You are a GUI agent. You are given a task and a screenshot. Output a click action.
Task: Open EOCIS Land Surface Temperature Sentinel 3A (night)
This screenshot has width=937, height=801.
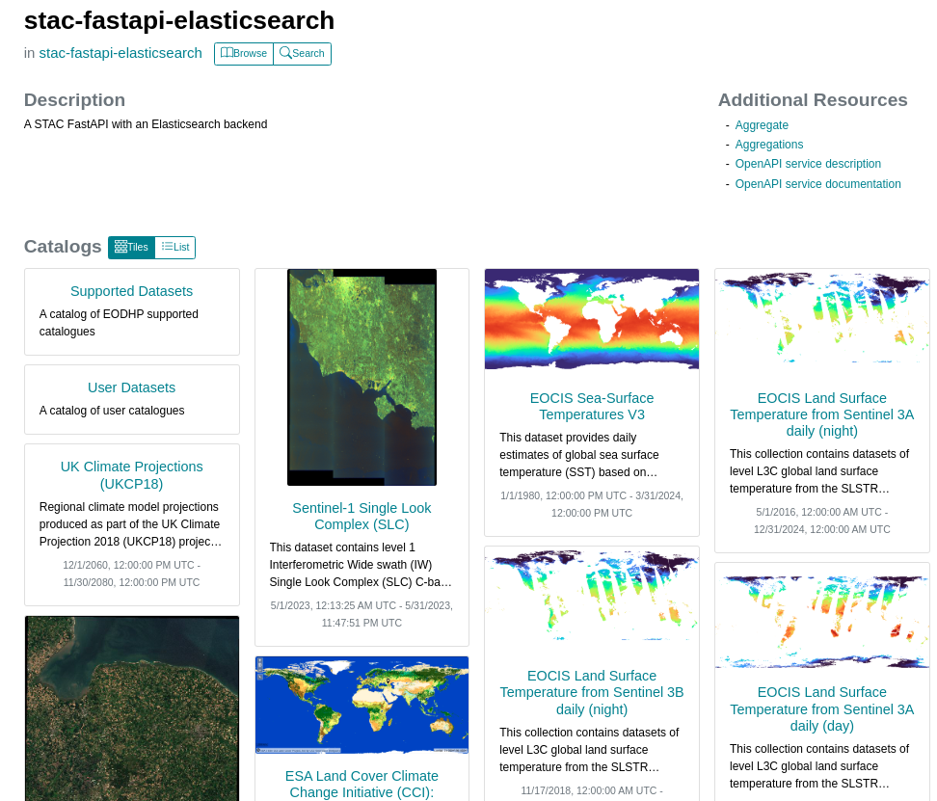pos(821,414)
